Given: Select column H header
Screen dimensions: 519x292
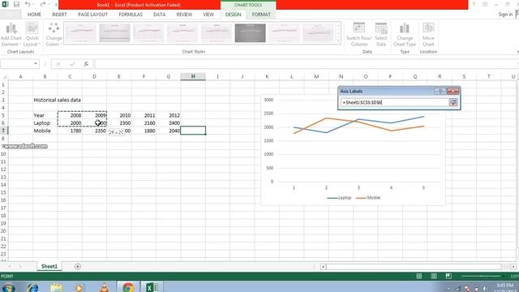Looking at the screenshot, I should click(193, 76).
